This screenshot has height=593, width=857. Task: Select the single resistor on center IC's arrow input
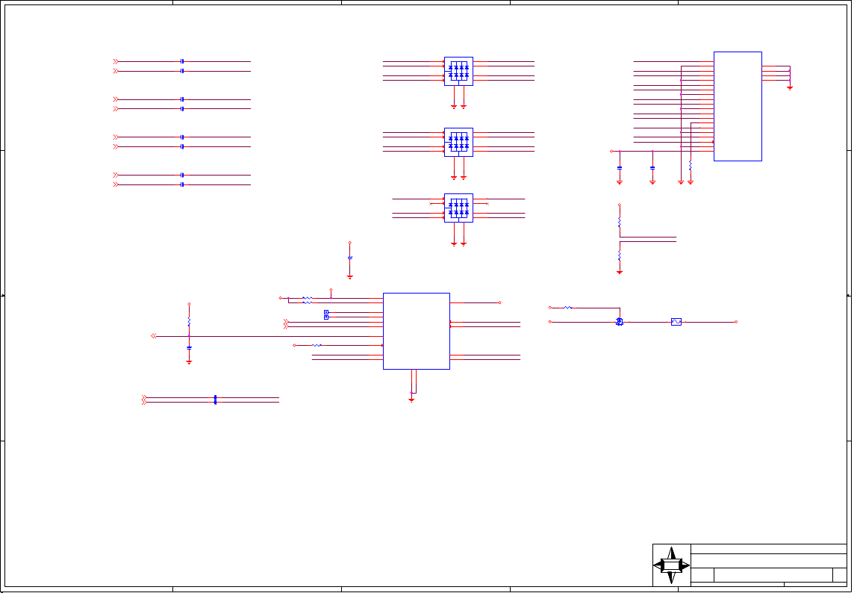coord(317,345)
